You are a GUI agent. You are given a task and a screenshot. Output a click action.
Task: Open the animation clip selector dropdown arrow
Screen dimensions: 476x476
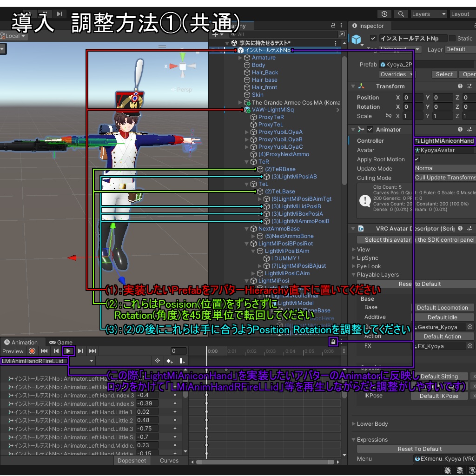92,361
